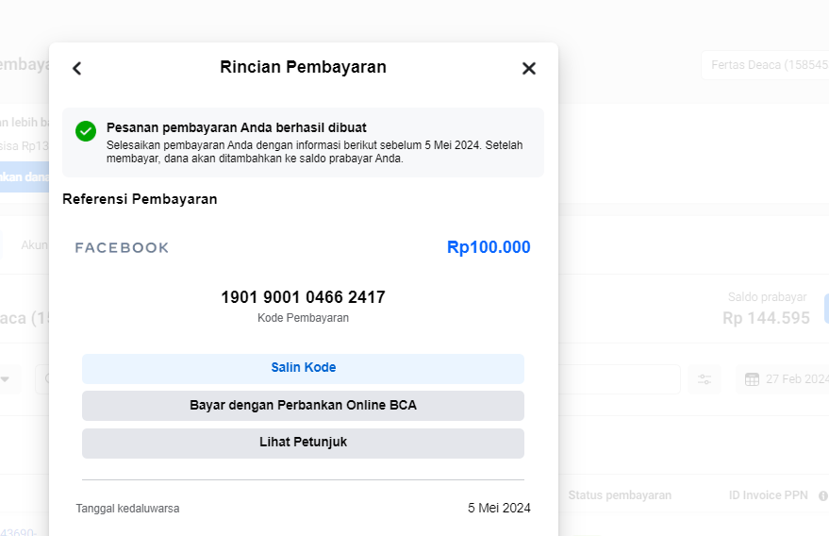
Task: Choose Bayar dengan Perbankan Online BCA
Action: coord(303,406)
